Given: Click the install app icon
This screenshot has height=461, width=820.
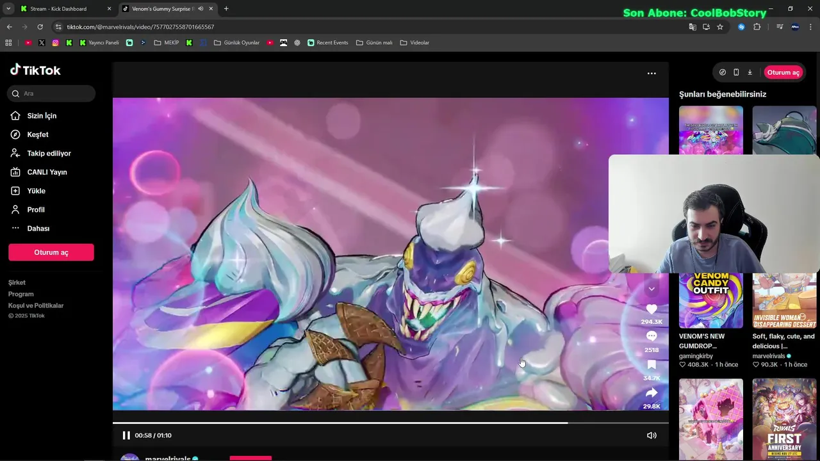Looking at the screenshot, I should click(706, 27).
